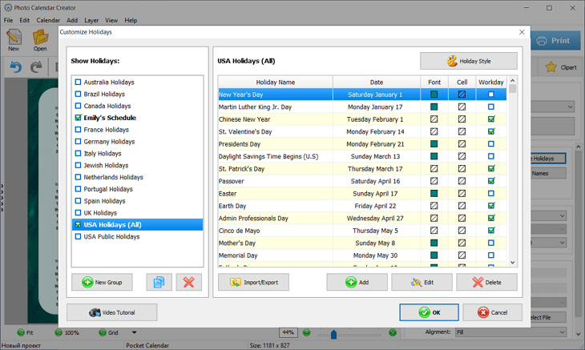
Task: Enable Italy Holidays checkbox
Action: click(x=78, y=153)
